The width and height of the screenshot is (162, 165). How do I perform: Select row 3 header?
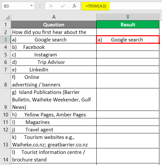click(6, 39)
